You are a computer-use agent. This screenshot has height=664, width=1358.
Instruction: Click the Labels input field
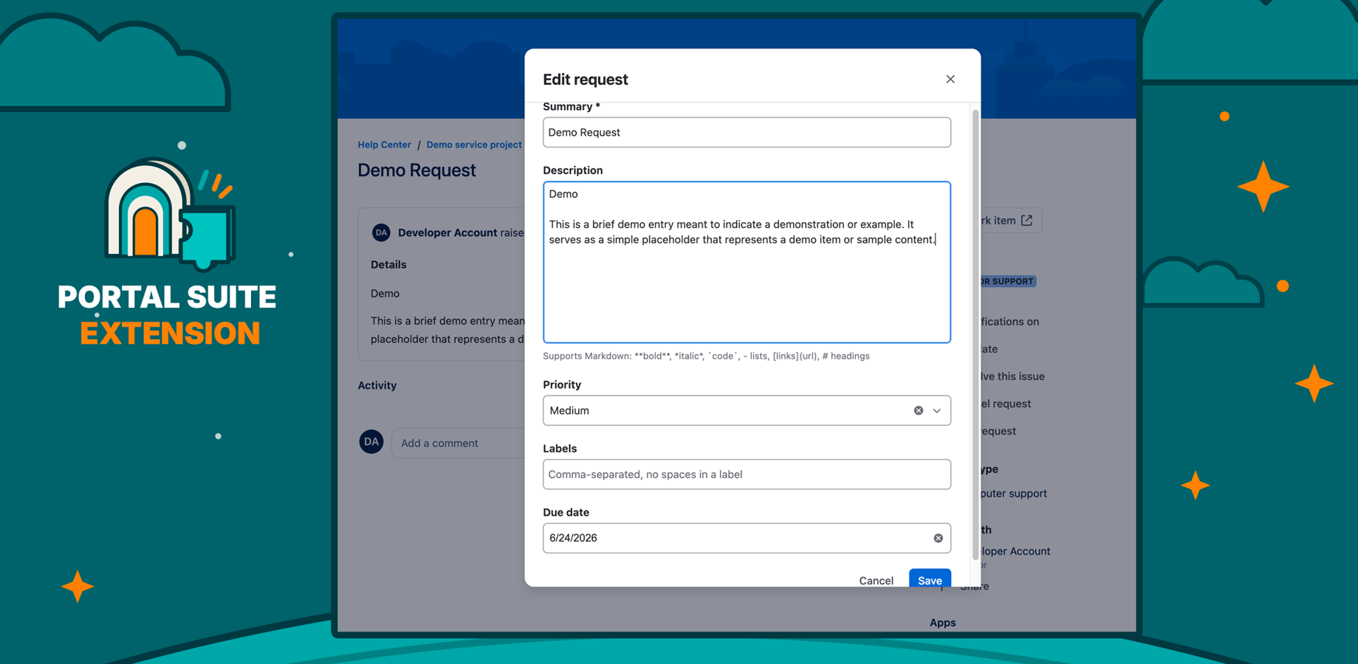pos(747,474)
